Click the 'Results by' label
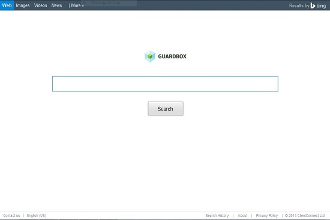The width and height of the screenshot is (330, 220). (299, 5)
